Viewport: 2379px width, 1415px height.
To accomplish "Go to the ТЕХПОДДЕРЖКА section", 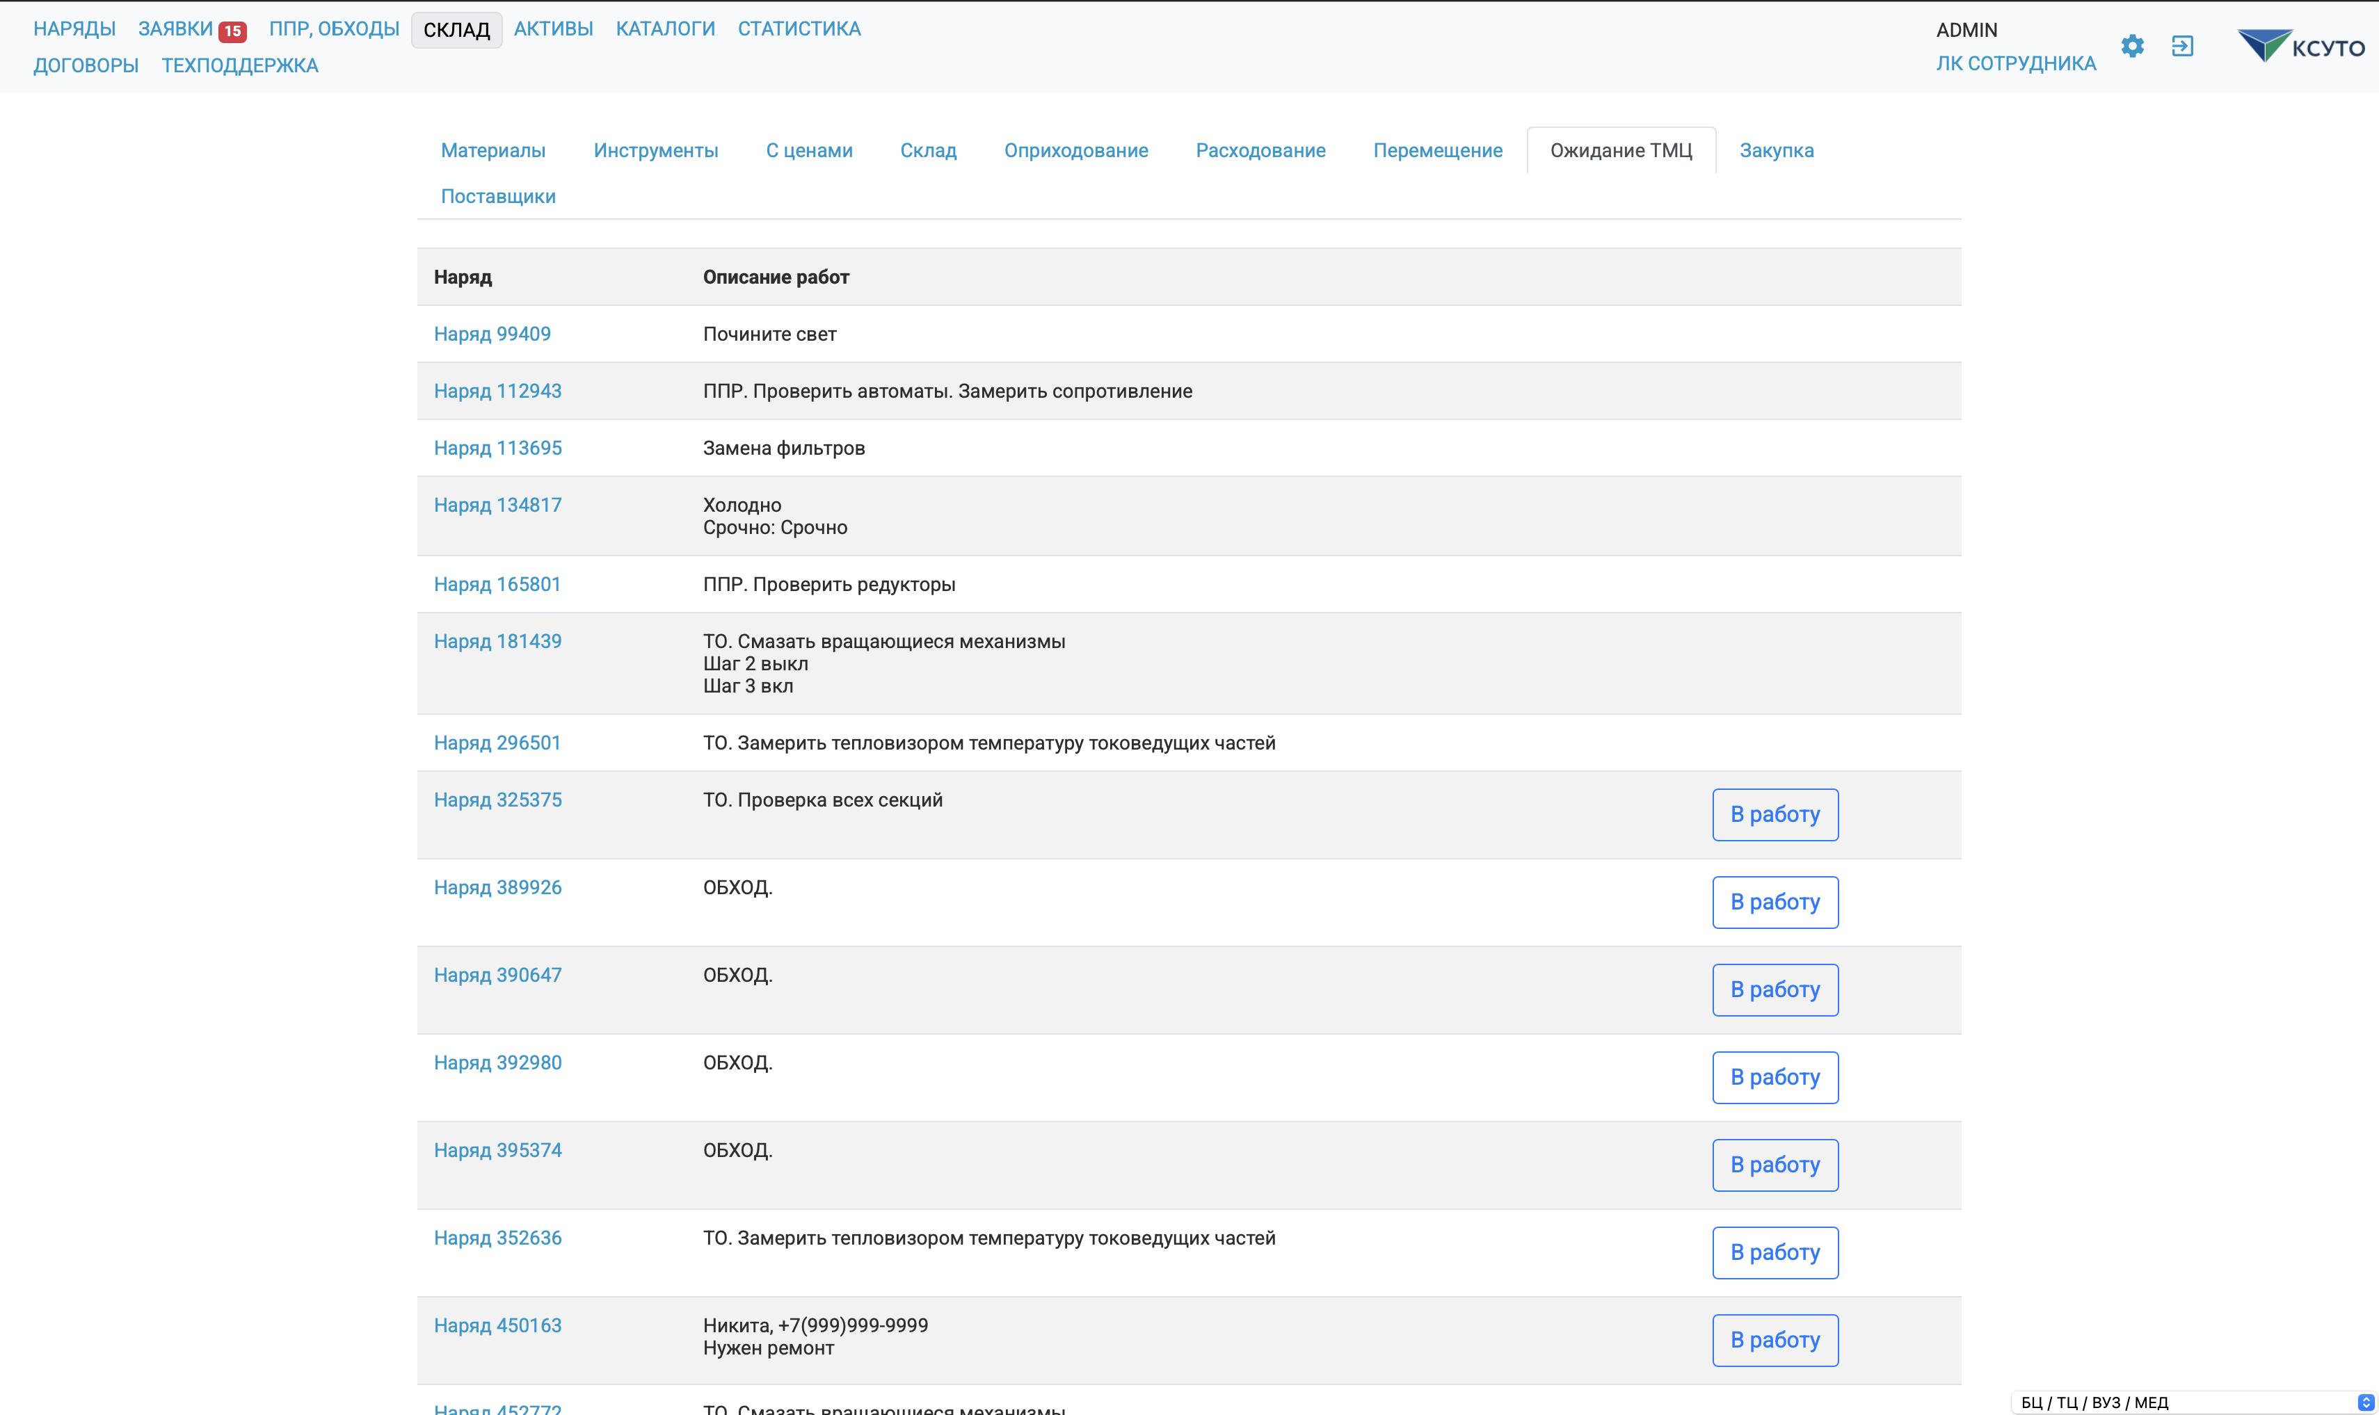I will pos(239,65).
